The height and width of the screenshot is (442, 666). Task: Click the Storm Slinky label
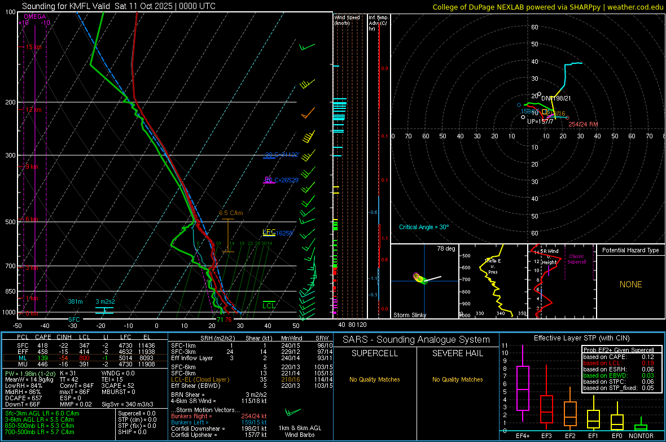tap(409, 315)
